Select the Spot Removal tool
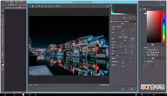Viewport: 167px width, 96px height. tap(49, 6)
